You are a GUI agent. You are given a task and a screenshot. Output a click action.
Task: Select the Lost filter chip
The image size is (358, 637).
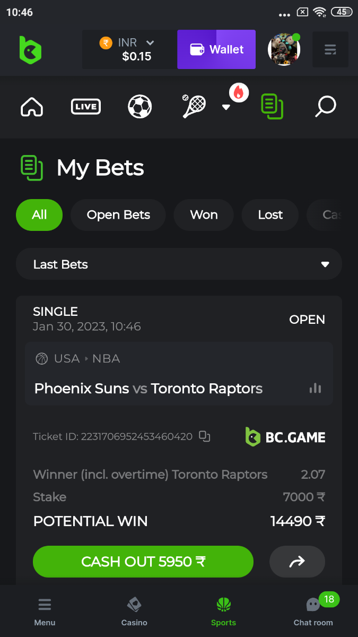coord(270,215)
